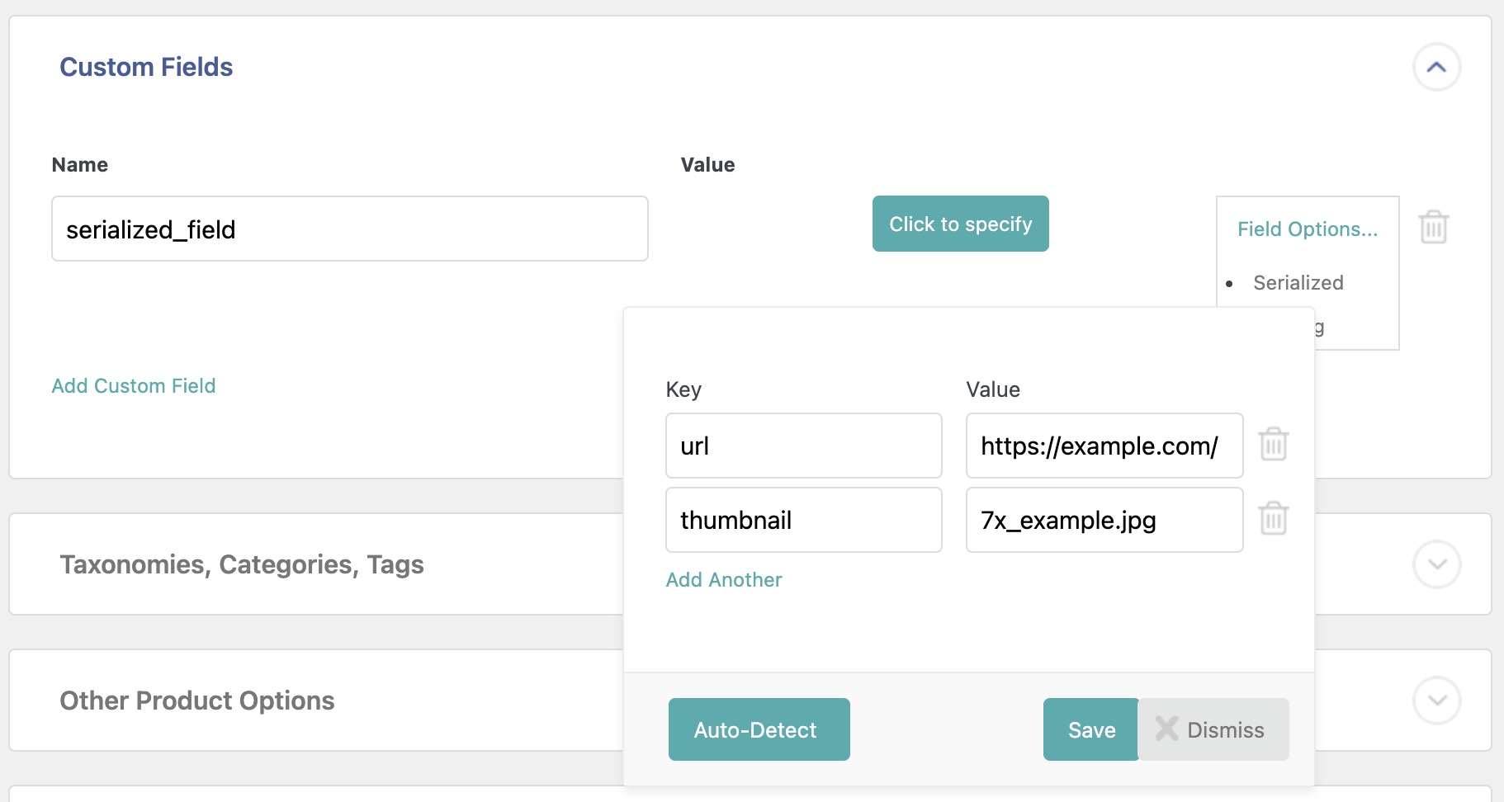Delete the serialized_field custom field row
Screen dimensions: 1504x802
click(1433, 227)
